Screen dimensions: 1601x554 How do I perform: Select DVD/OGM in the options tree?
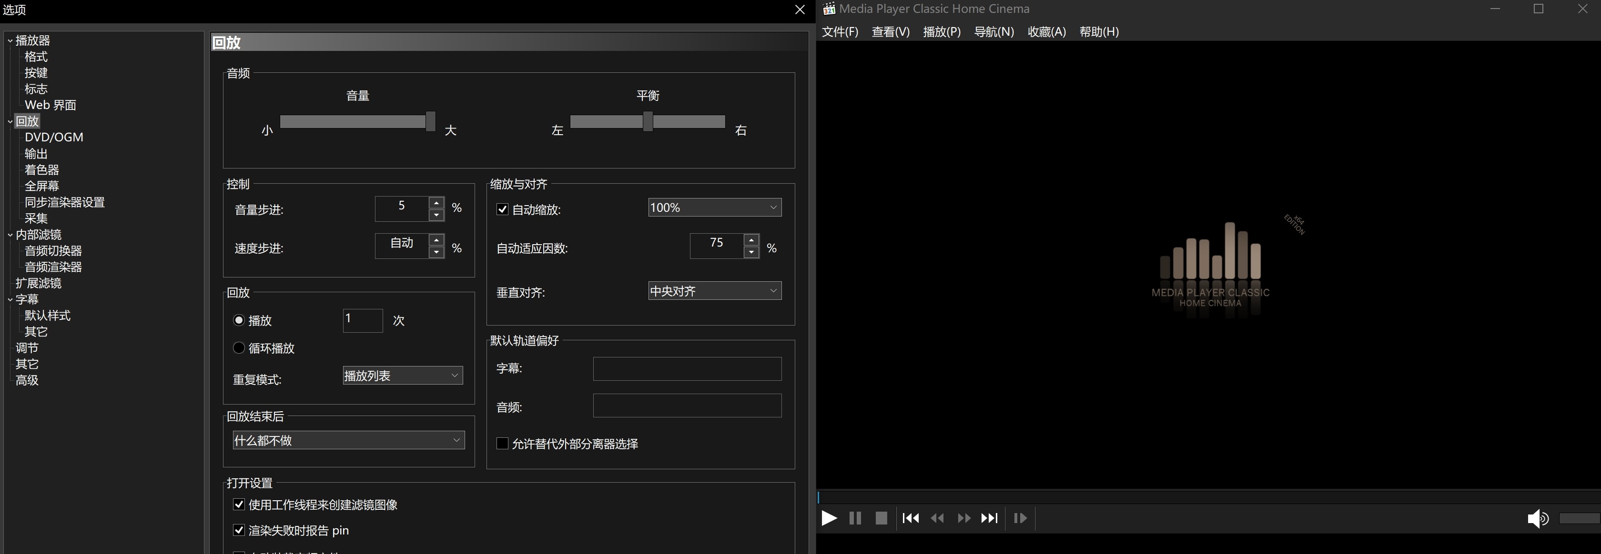click(54, 137)
